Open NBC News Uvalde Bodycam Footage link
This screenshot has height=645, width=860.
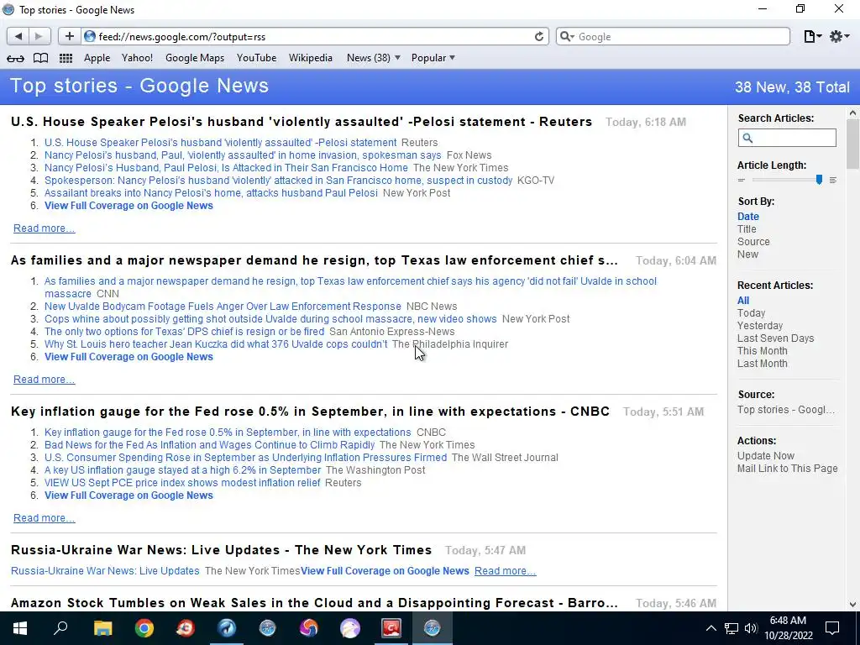[x=223, y=306]
